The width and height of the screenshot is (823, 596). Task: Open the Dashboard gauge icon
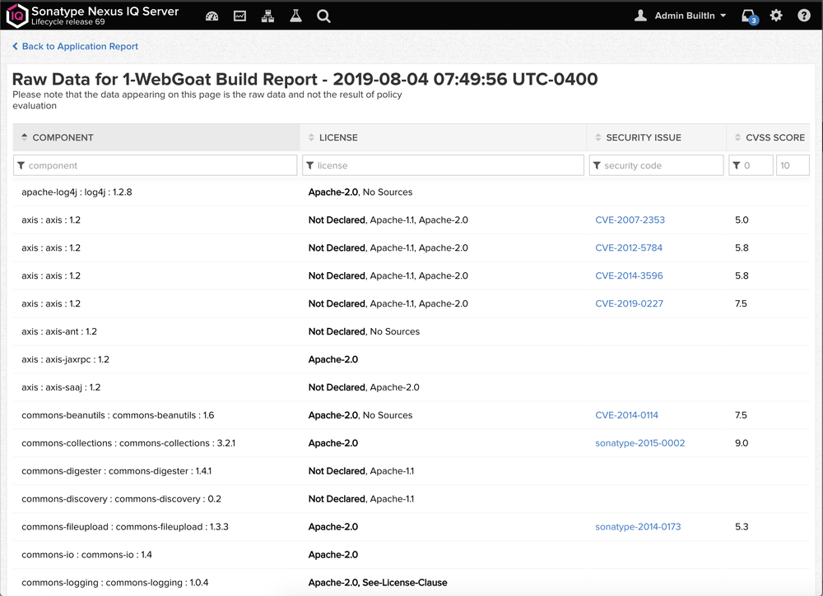(212, 16)
